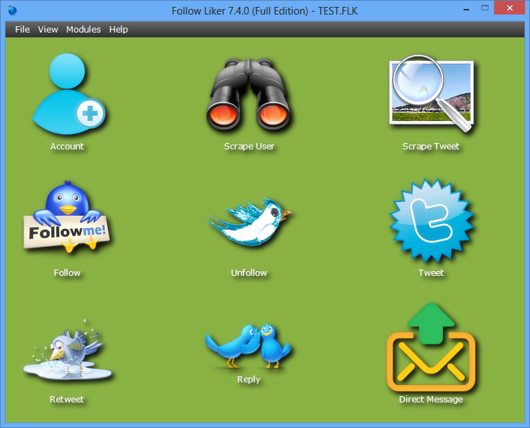Open the Modules menu
Image resolution: width=530 pixels, height=428 pixels.
tap(84, 30)
